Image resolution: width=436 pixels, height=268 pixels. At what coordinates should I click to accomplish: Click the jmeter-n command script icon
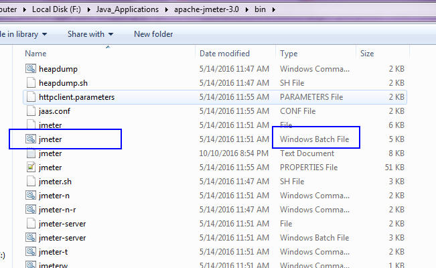coord(31,196)
